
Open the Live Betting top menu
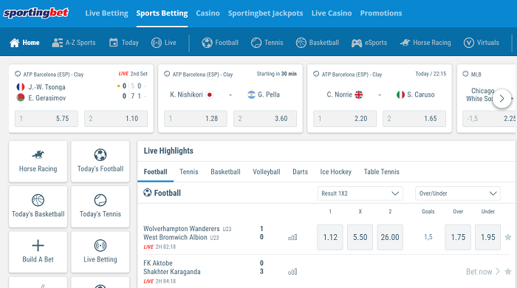pos(106,13)
